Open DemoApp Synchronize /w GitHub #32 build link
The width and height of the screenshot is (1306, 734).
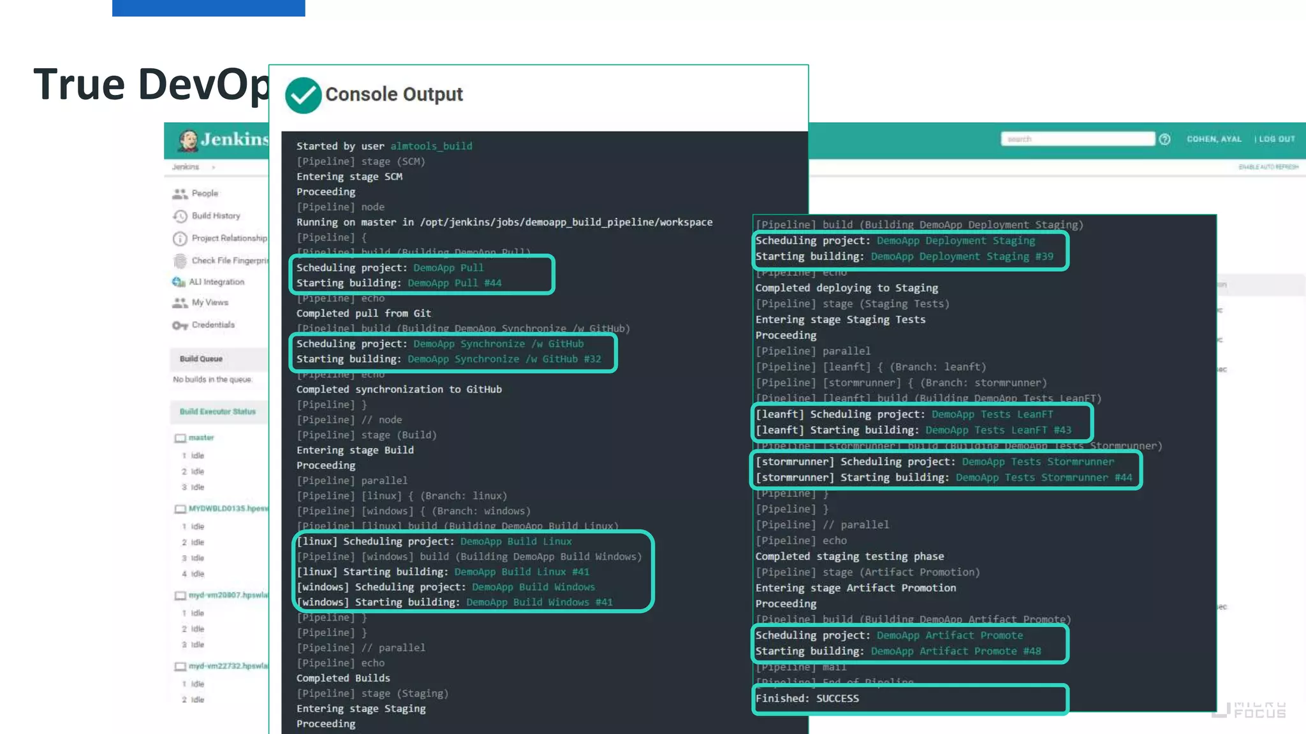(x=504, y=359)
